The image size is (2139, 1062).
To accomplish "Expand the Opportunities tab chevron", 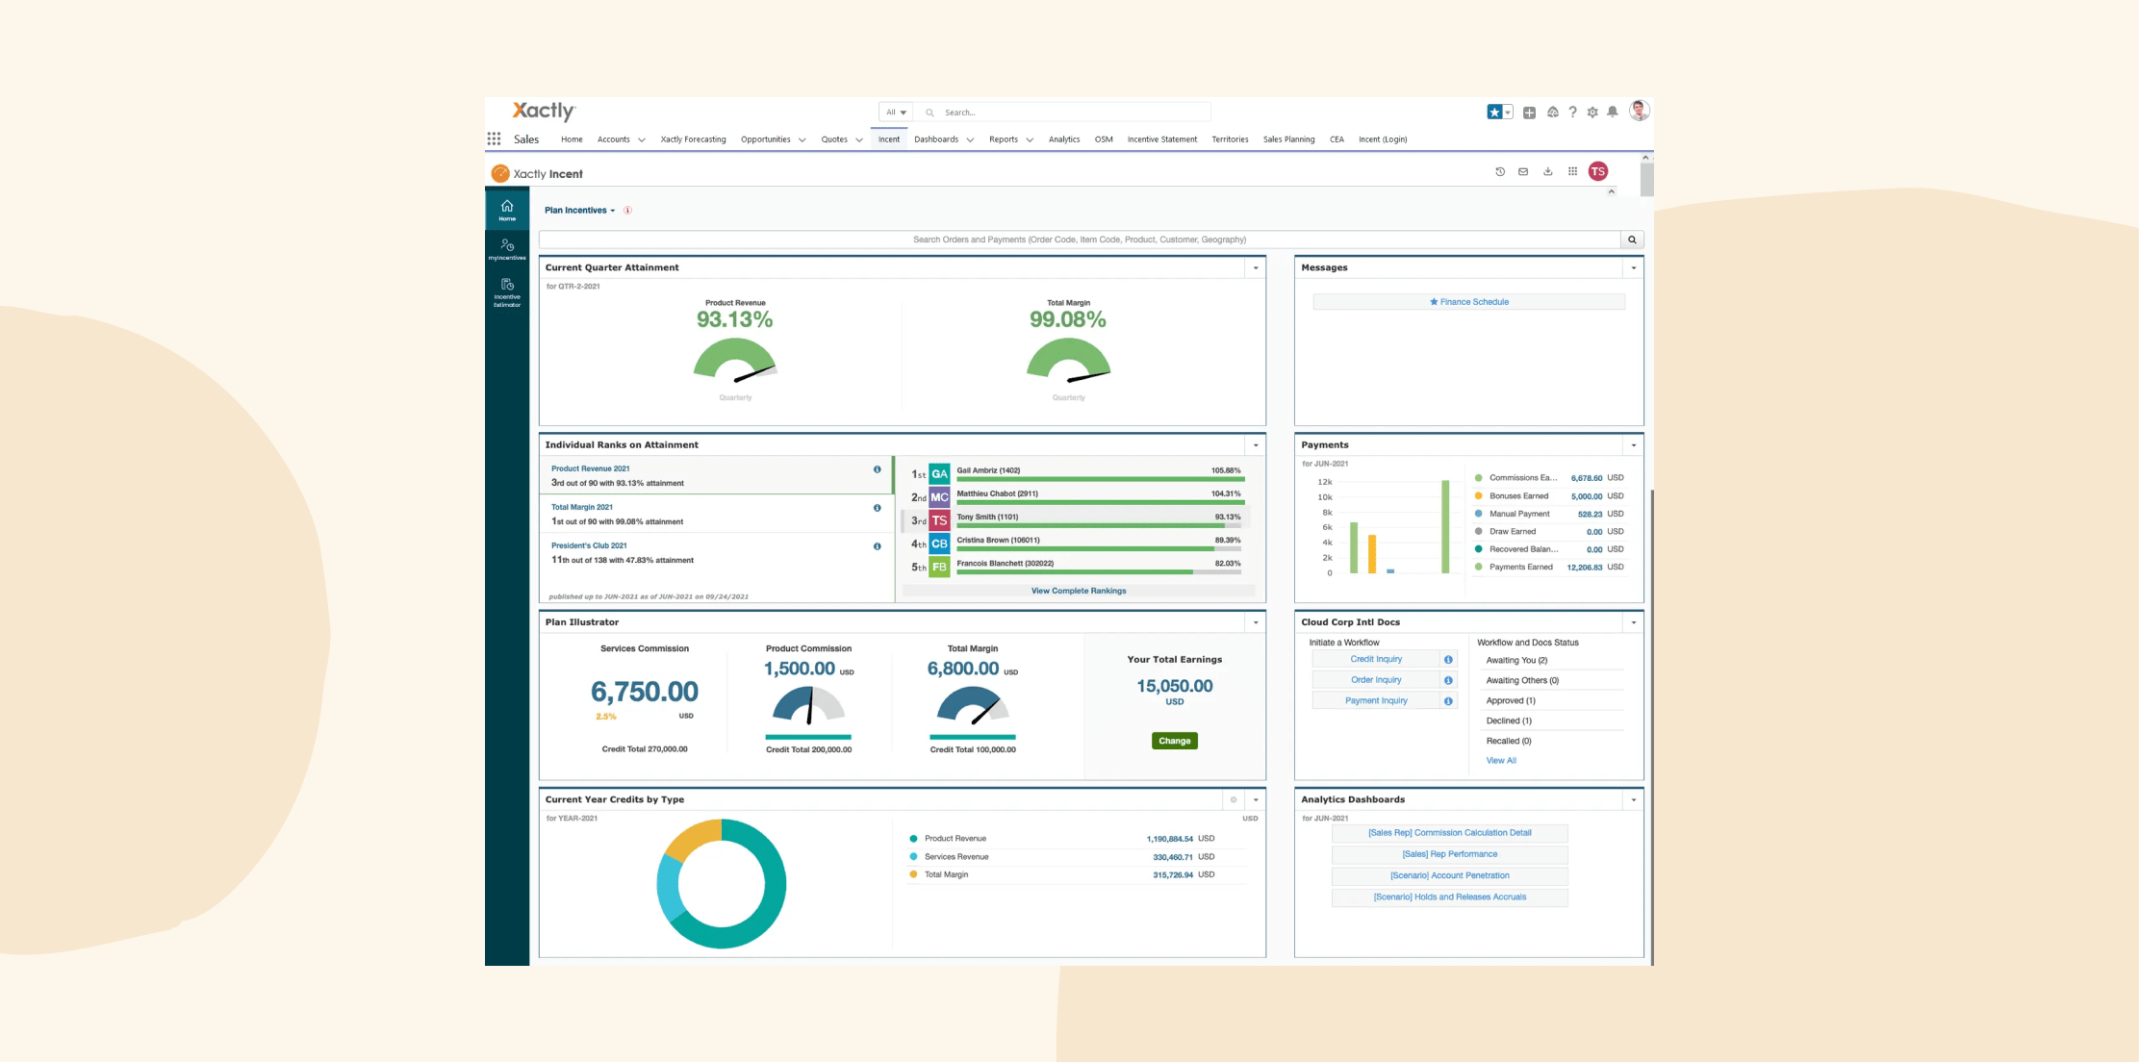I will [x=802, y=139].
